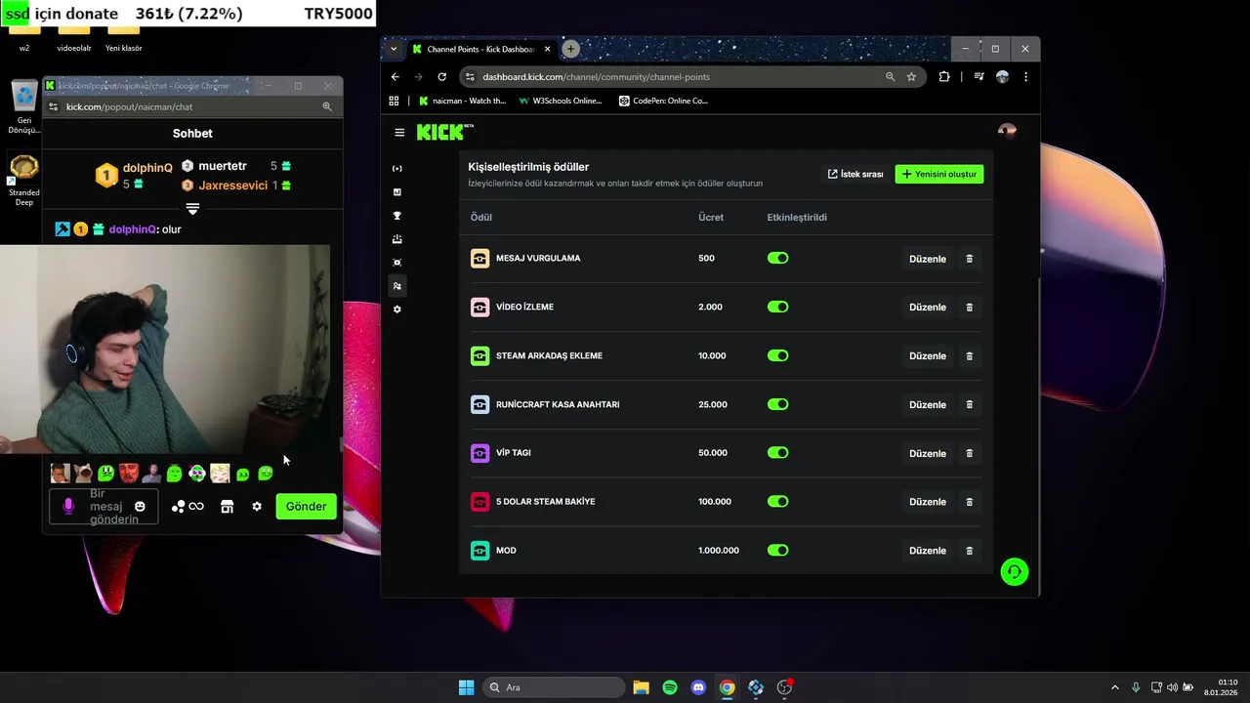
Task: Disable the 5 DOLAR STEAM BAKİYE toggle
Action: (x=777, y=501)
